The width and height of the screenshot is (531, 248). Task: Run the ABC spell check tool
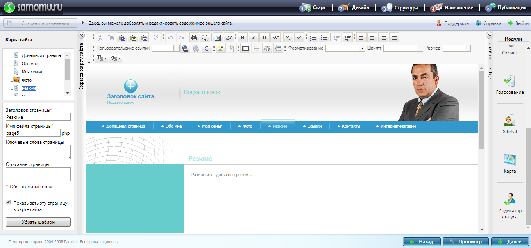156,38
